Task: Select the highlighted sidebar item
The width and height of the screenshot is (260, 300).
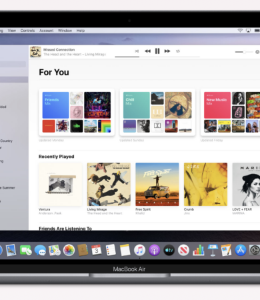Action: [x=14, y=79]
